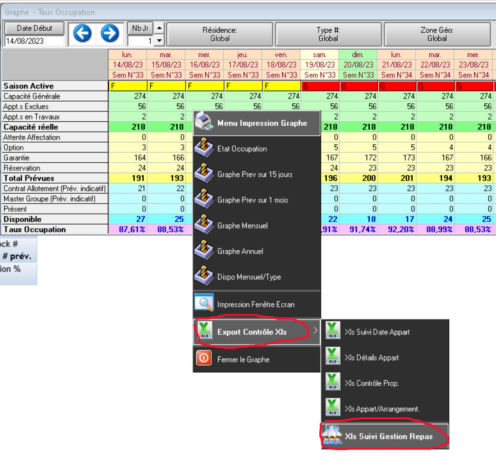Select Graphe Prev sur 15 jours
This screenshot has height=466, width=496.
[255, 174]
